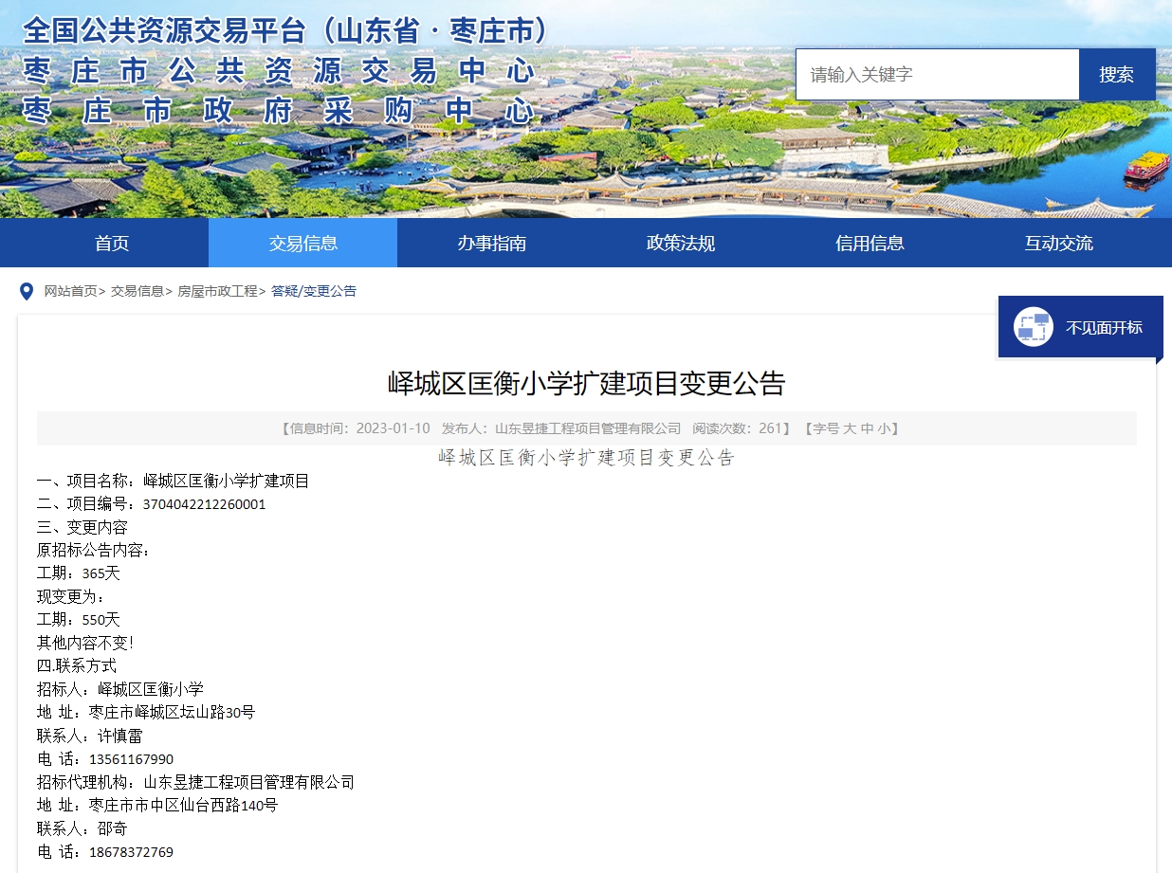Click the 搜索 search button
Image resolution: width=1172 pixels, height=873 pixels.
click(1117, 75)
